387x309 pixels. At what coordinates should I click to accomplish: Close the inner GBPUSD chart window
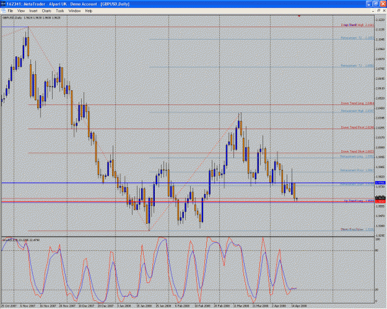pos(384,11)
